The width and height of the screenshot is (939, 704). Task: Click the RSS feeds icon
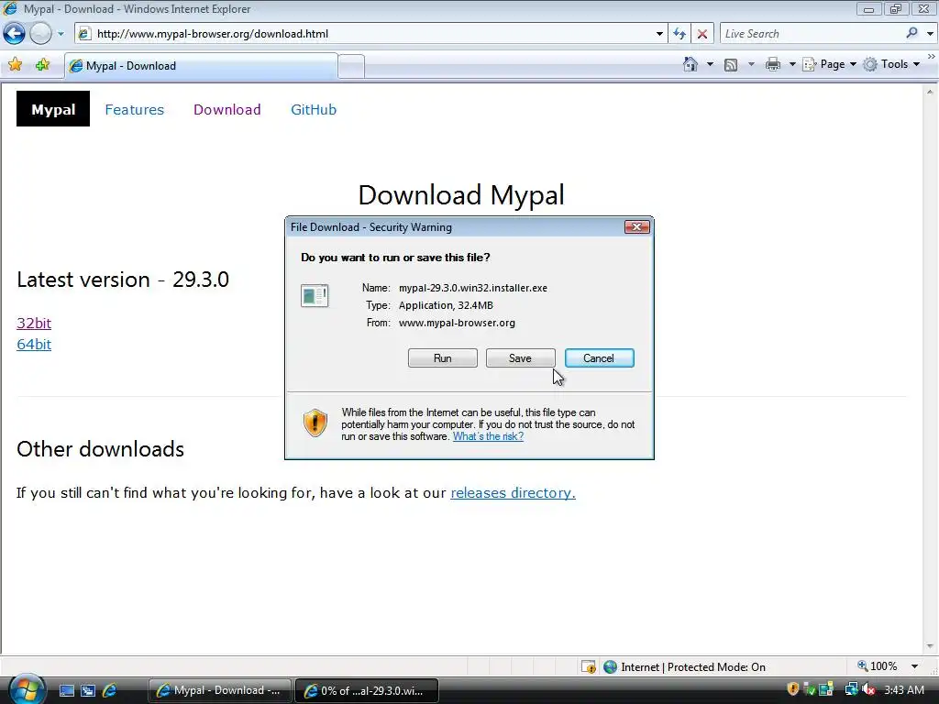click(x=731, y=65)
